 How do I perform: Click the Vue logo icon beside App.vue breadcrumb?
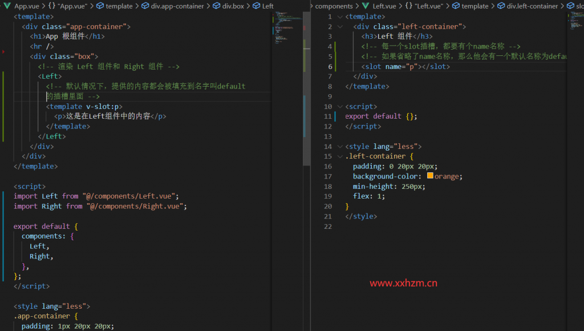pyautogui.click(x=7, y=6)
